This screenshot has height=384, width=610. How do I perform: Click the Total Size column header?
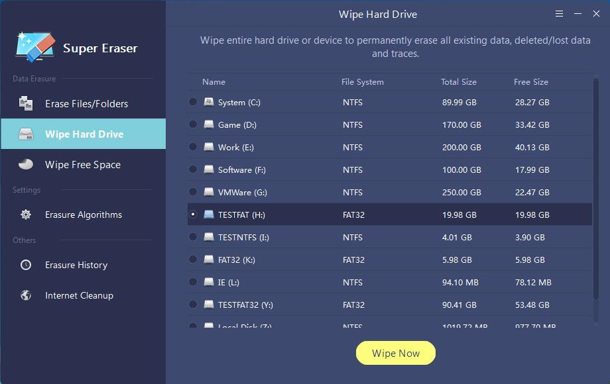[x=459, y=82]
